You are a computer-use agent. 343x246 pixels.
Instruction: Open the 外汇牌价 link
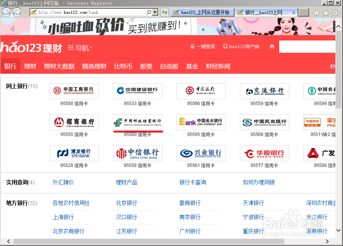(x=63, y=182)
